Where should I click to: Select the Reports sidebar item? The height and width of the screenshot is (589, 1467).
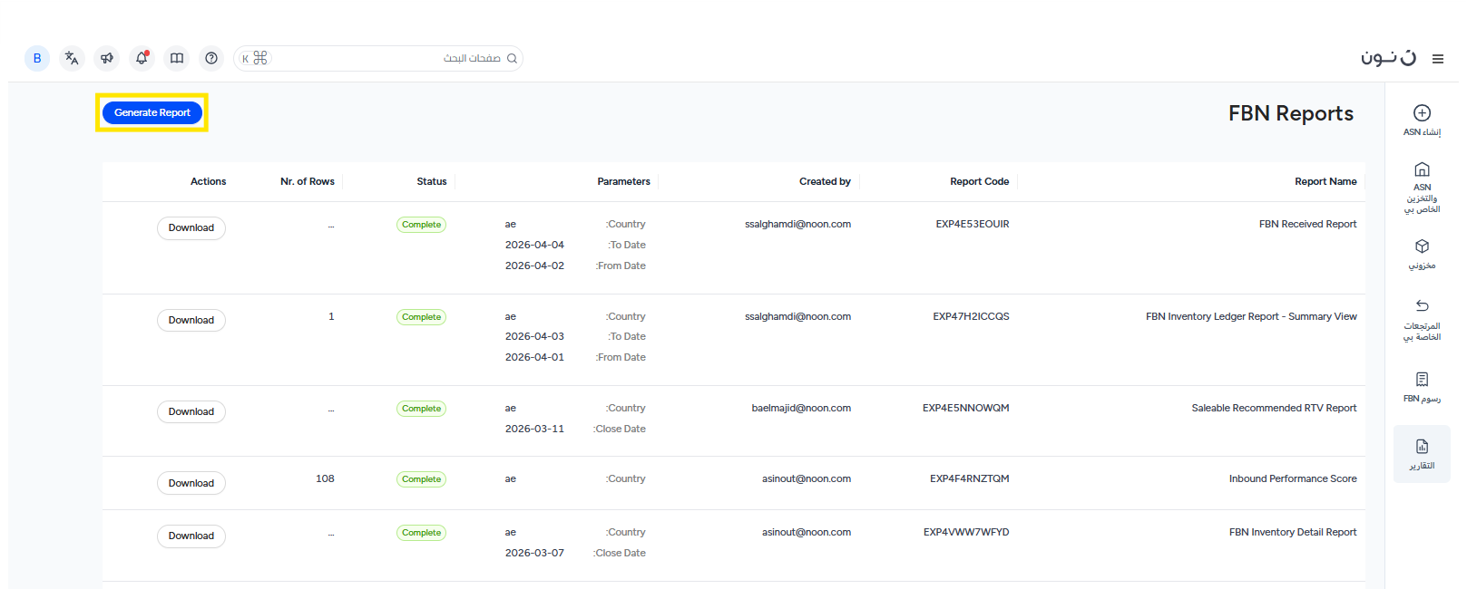pos(1422,454)
